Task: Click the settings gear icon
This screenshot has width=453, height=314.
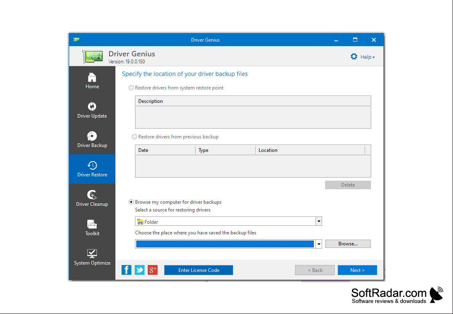Action: (354, 56)
